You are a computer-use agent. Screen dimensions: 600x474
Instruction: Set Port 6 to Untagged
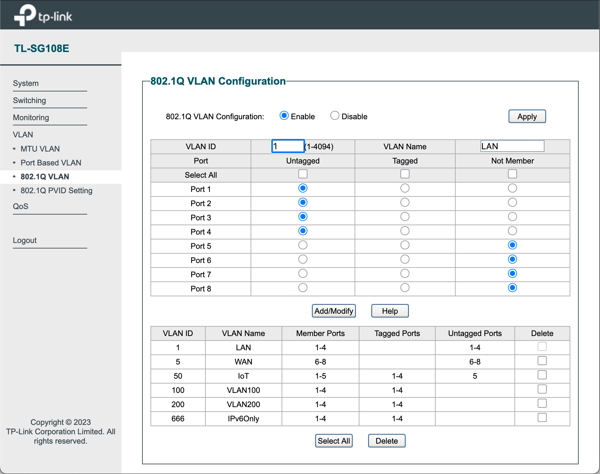point(303,259)
